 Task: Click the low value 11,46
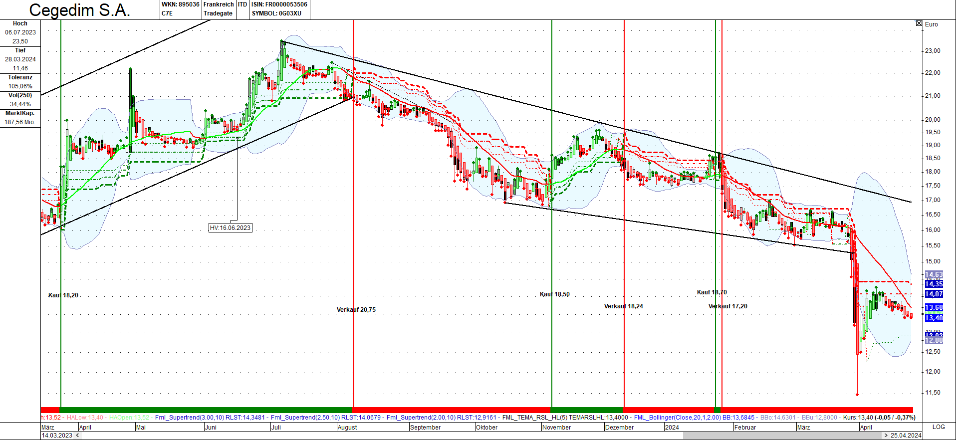pyautogui.click(x=20, y=68)
